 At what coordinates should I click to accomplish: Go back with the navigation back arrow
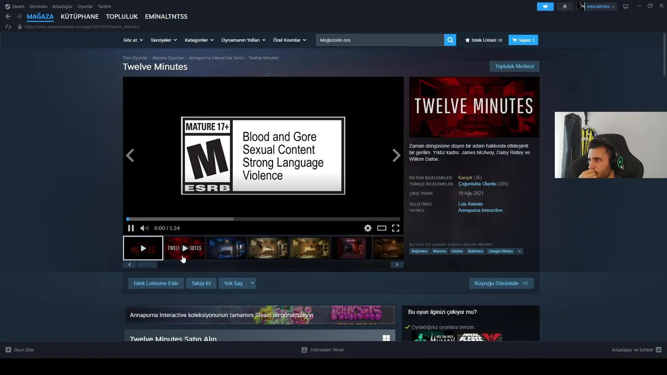(8, 17)
